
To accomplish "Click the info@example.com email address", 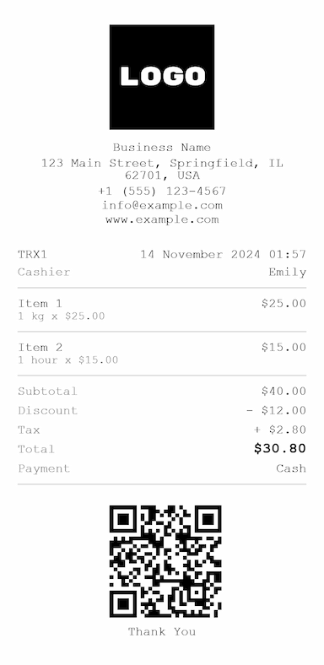I will tap(162, 206).
